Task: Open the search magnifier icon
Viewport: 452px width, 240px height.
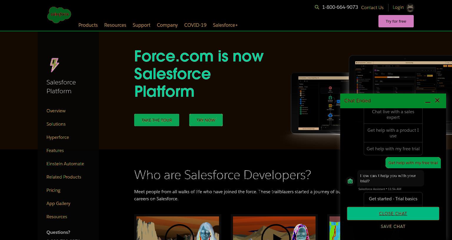Action: (x=317, y=7)
